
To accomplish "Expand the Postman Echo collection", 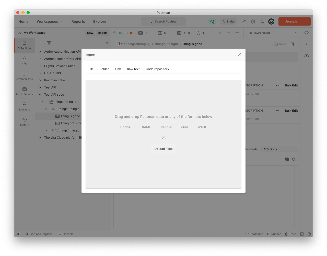I will pos(40,80).
